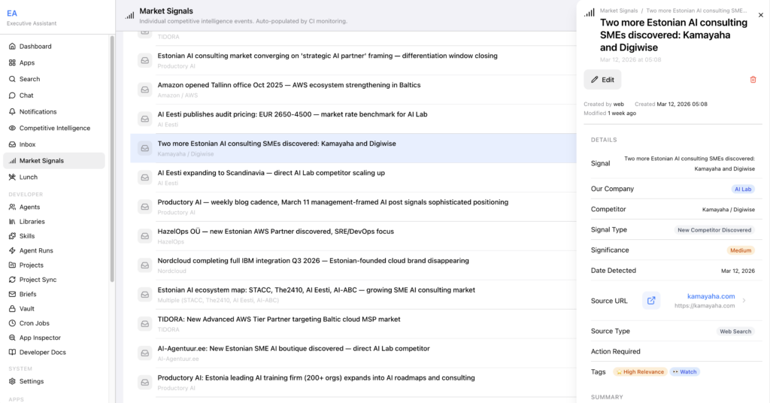Image resolution: width=770 pixels, height=403 pixels.
Task: Click the New Competitor Discovered signal type
Action: pyautogui.click(x=714, y=230)
